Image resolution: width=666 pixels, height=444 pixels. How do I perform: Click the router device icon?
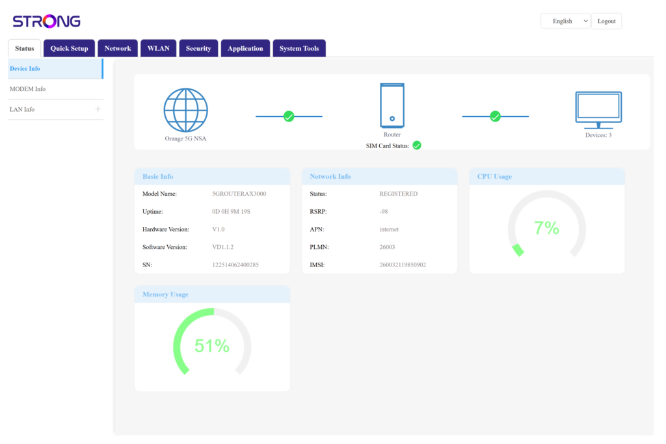click(x=392, y=105)
